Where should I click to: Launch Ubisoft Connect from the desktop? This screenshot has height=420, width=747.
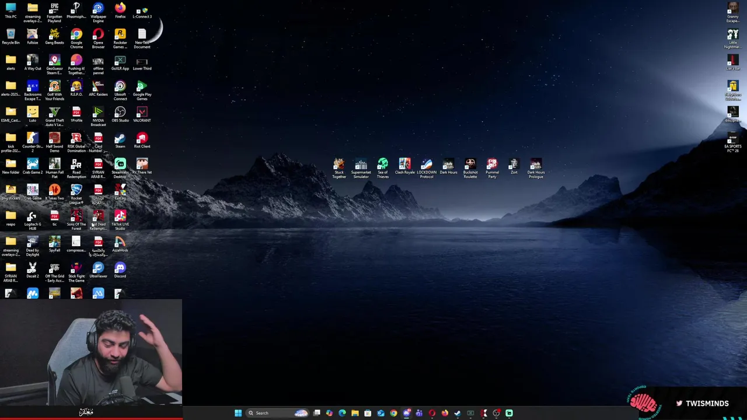point(120,90)
